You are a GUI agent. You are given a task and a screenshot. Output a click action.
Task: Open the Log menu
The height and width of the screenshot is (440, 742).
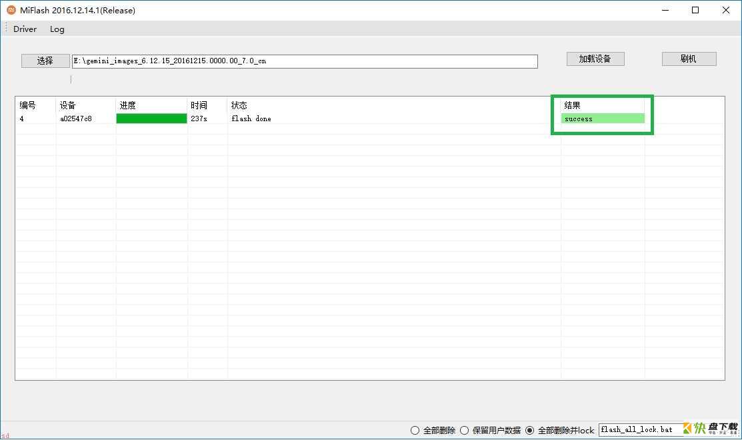[57, 29]
